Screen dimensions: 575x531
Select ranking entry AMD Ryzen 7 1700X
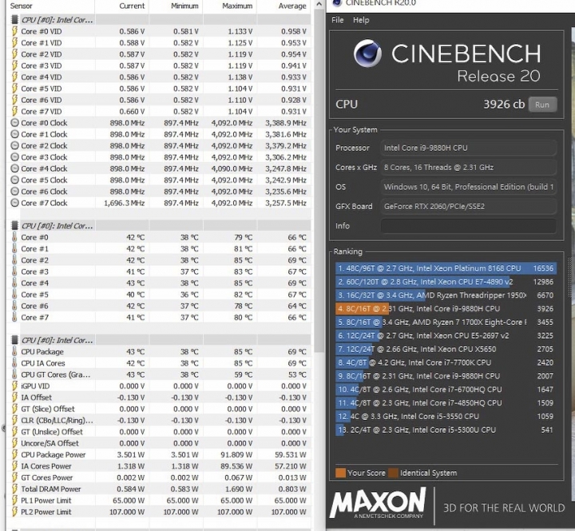click(446, 322)
